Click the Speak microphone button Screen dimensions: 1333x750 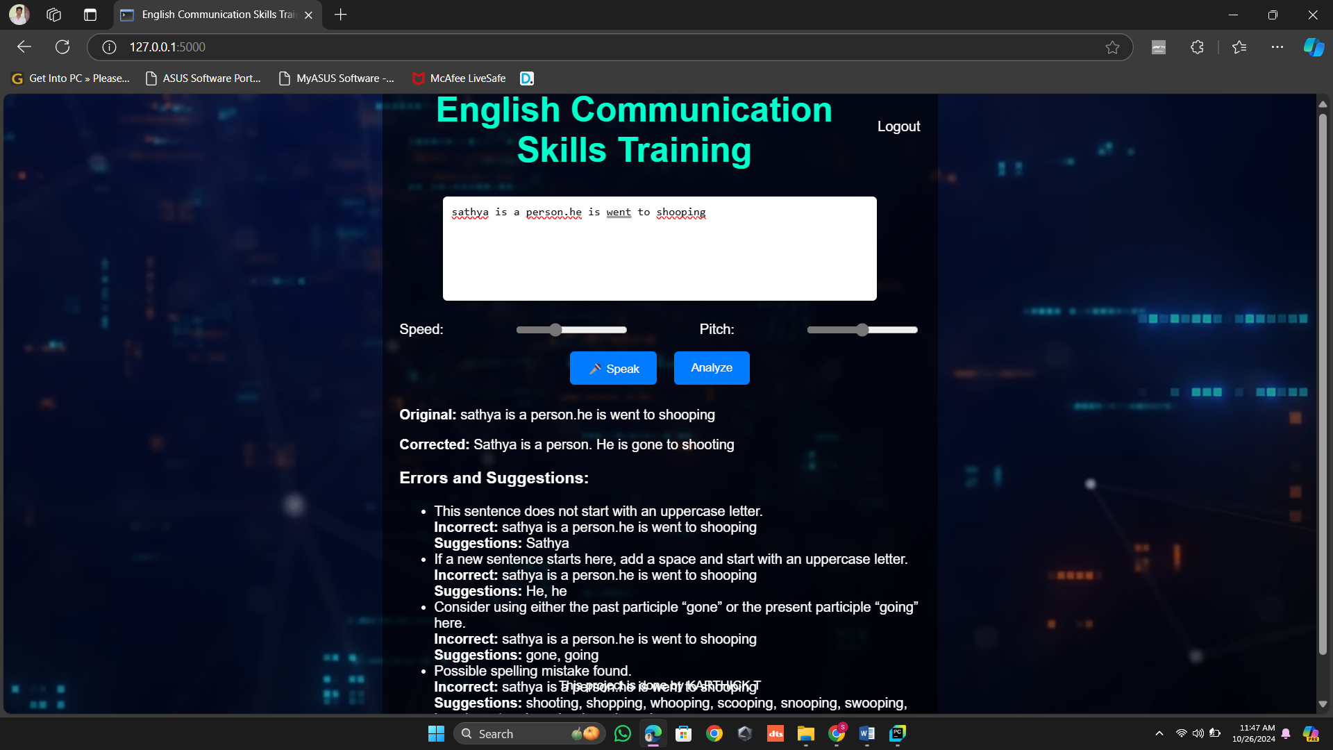[x=613, y=368]
